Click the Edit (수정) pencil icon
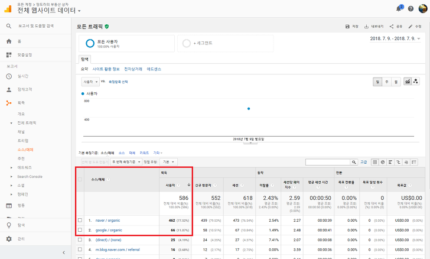Screen dimensions: 430x259 pyautogui.click(x=411, y=27)
